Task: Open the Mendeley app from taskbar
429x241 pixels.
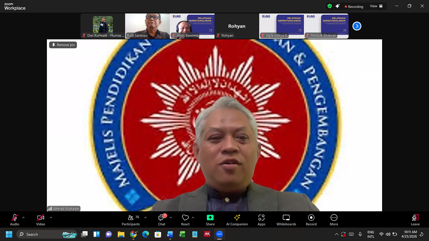Action: click(x=207, y=234)
